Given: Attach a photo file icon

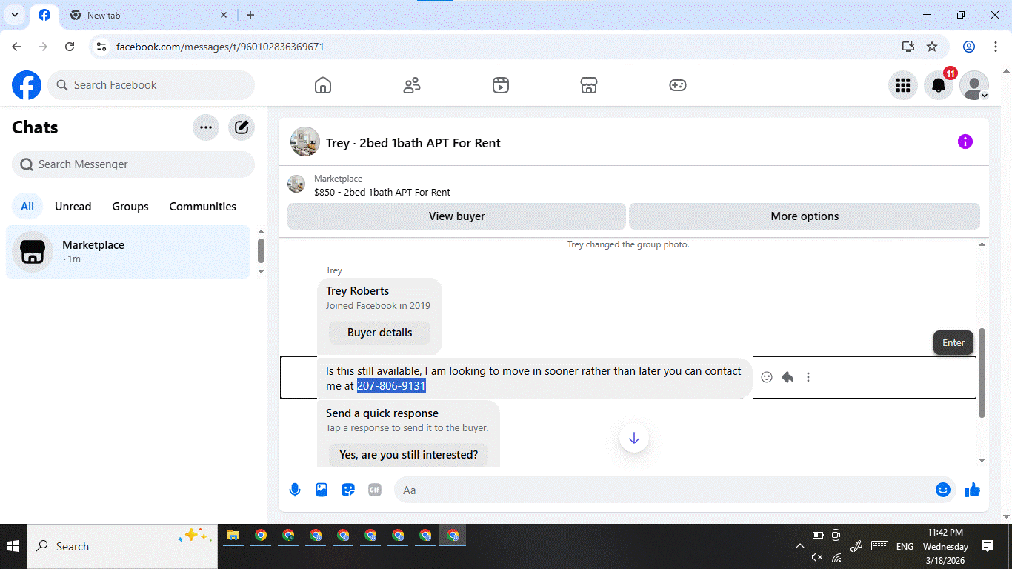Looking at the screenshot, I should (x=322, y=490).
